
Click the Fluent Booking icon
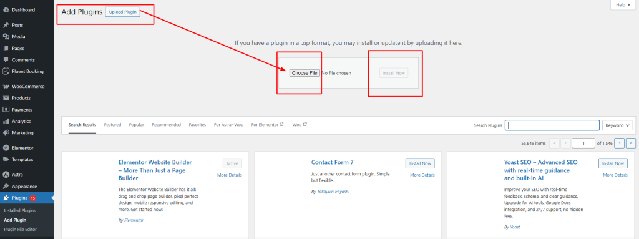(6, 71)
